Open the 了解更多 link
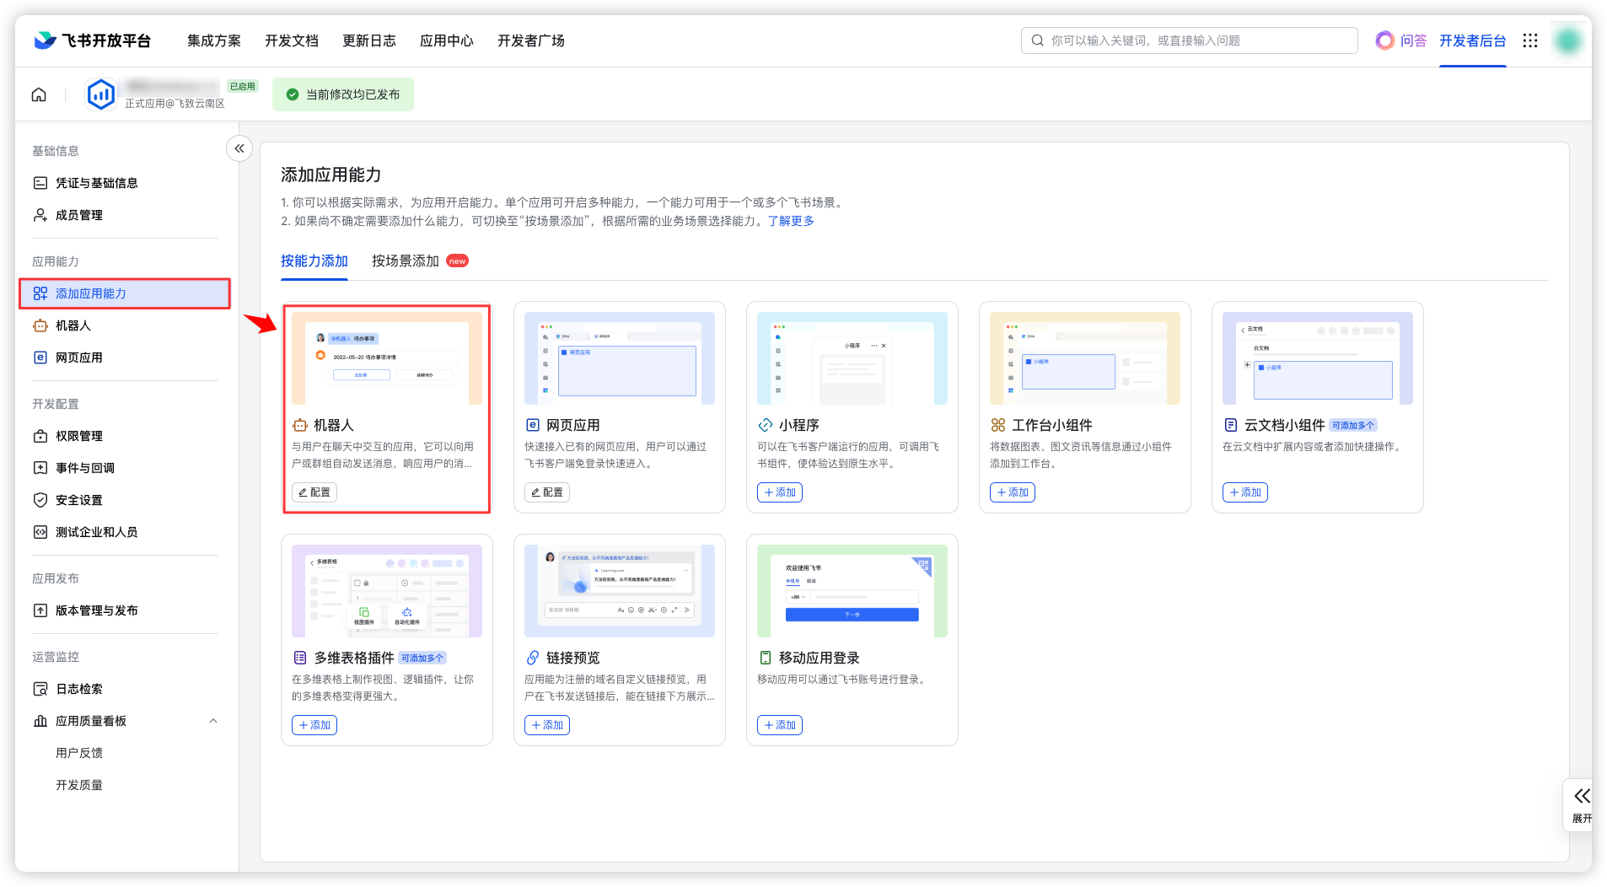This screenshot has width=1607, height=887. pyautogui.click(x=791, y=221)
